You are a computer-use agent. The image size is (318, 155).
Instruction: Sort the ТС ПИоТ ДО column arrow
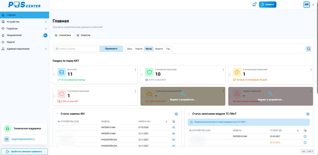pos(298,130)
